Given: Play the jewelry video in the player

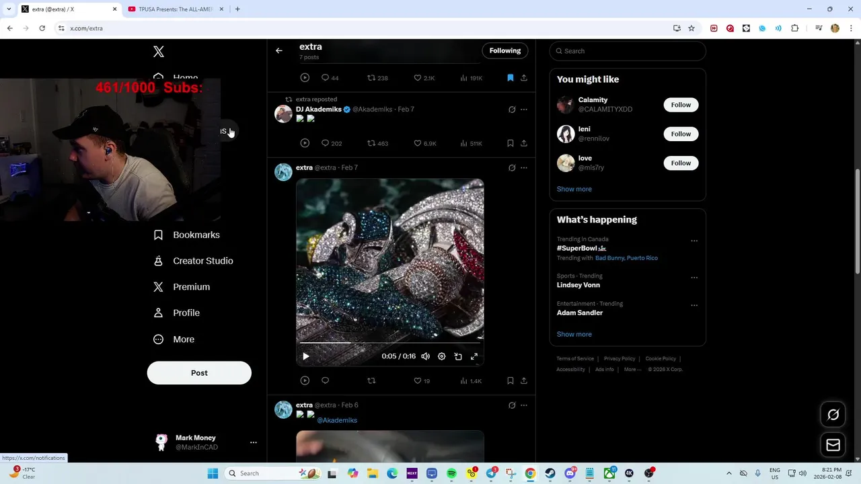Looking at the screenshot, I should (x=305, y=356).
